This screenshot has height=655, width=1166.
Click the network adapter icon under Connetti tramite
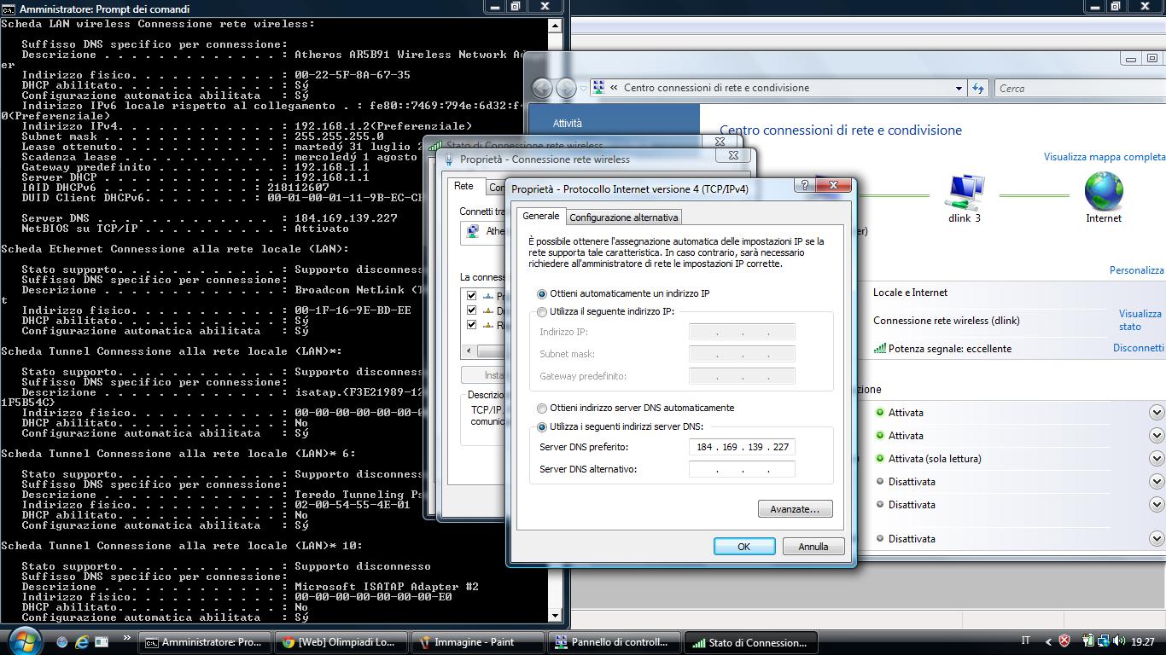473,231
